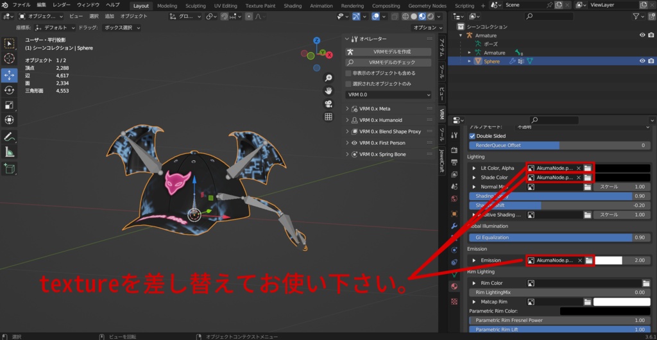Image resolution: width=657 pixels, height=340 pixels.
Task: Open the viewport 追加 menu
Action: coord(109,16)
